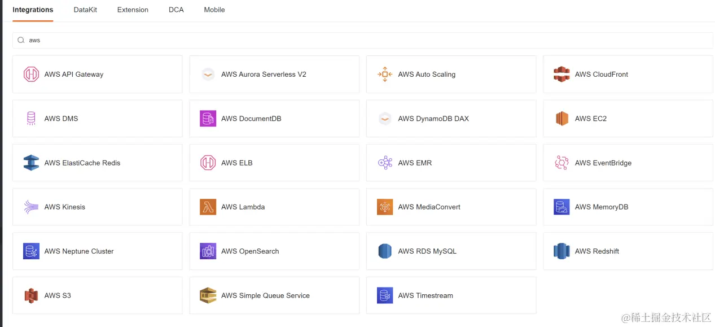Click the AWS OpenSearch icon

tap(208, 251)
